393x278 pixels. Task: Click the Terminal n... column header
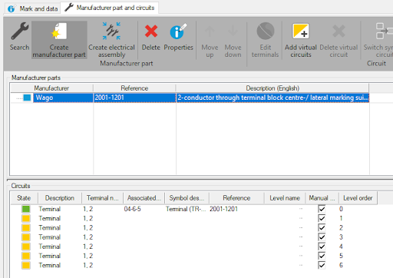pyautogui.click(x=102, y=198)
